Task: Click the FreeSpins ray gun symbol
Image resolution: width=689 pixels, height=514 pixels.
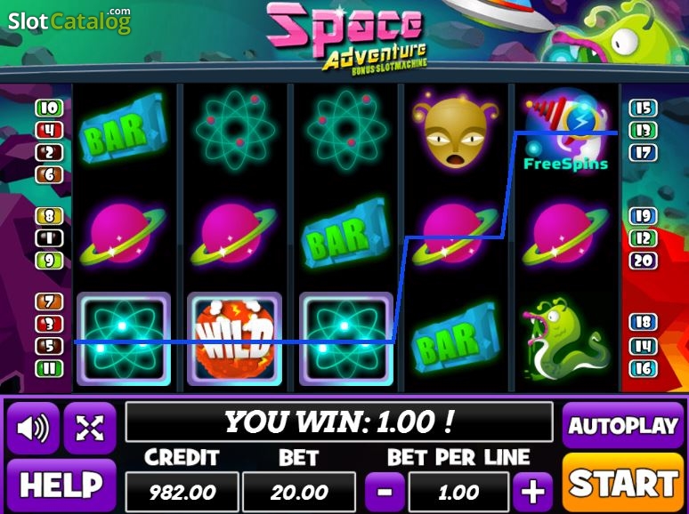Action: 566,132
